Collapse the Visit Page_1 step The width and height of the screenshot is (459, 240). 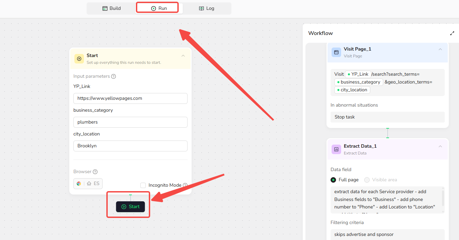point(440,49)
